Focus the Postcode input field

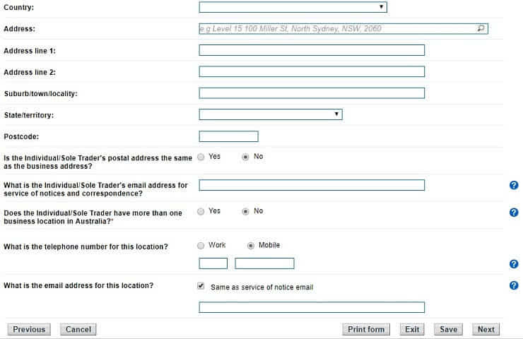[x=228, y=136]
